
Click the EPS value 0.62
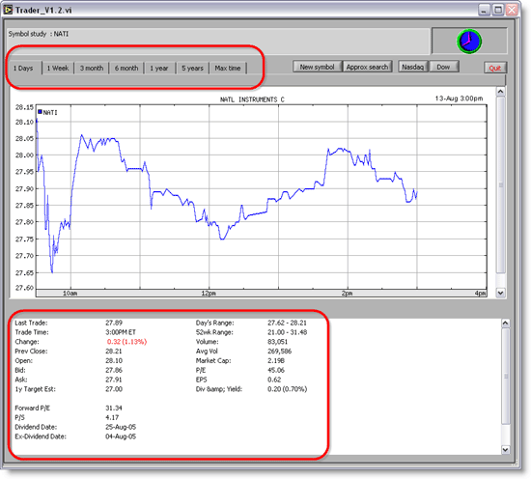(274, 380)
